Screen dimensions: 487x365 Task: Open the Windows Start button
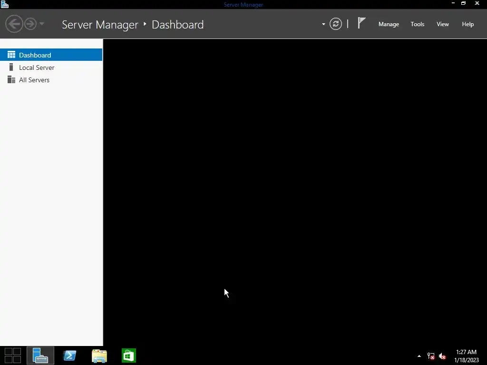click(x=13, y=355)
